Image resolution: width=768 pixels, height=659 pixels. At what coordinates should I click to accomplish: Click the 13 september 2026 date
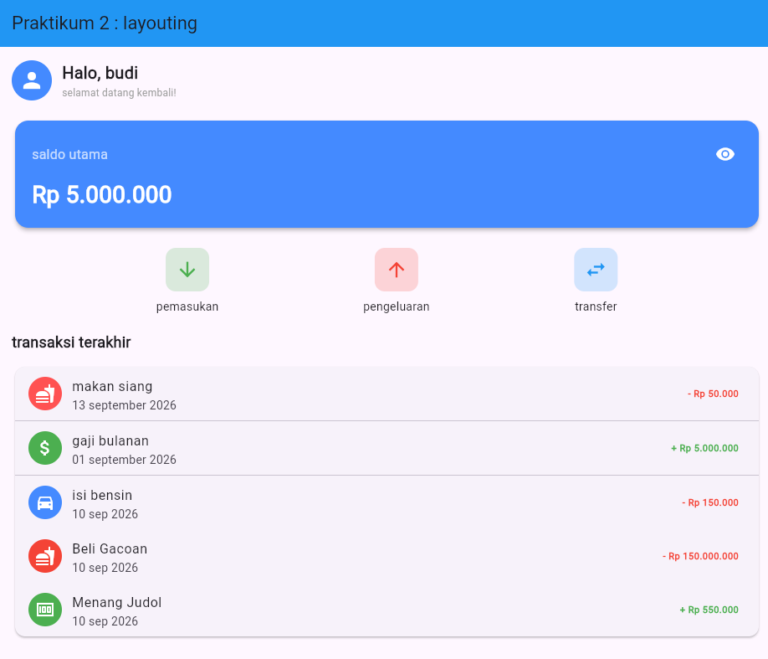coord(125,405)
